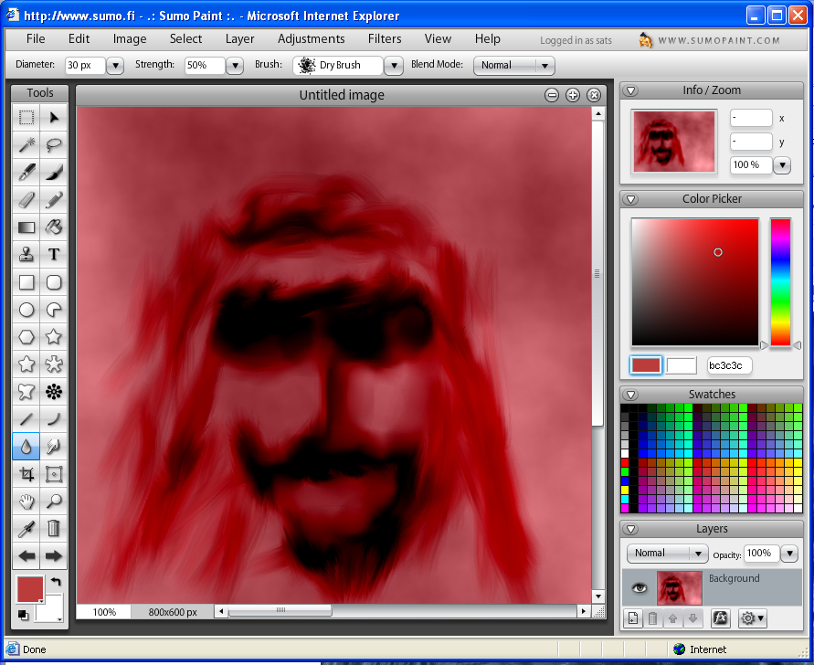Viewport: 814px width, 665px height.
Task: Open the Brush type dropdown
Action: tap(394, 66)
